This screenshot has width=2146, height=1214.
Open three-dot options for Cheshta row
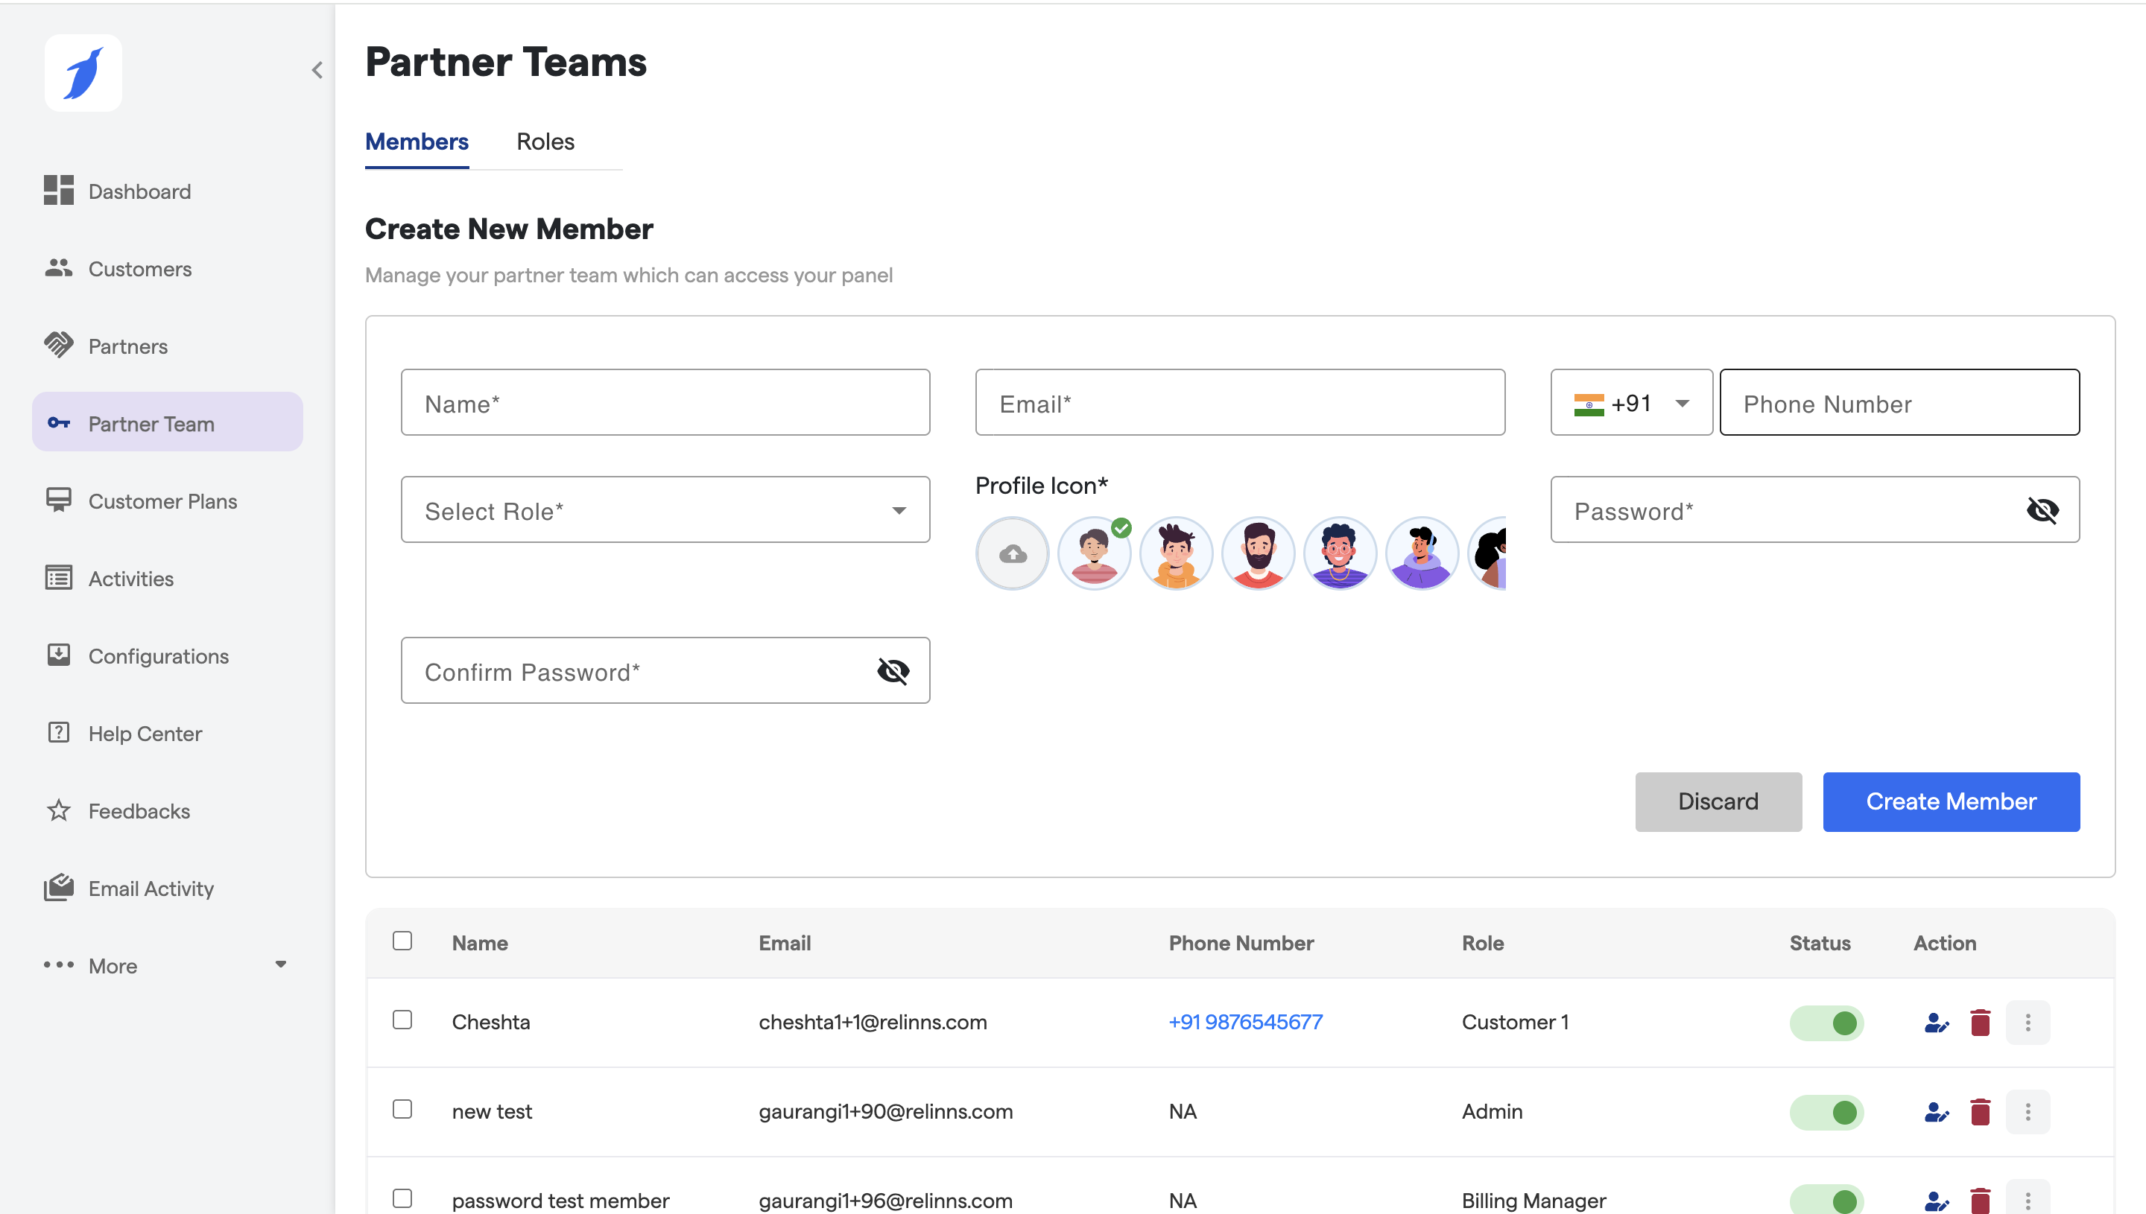pyautogui.click(x=2028, y=1023)
